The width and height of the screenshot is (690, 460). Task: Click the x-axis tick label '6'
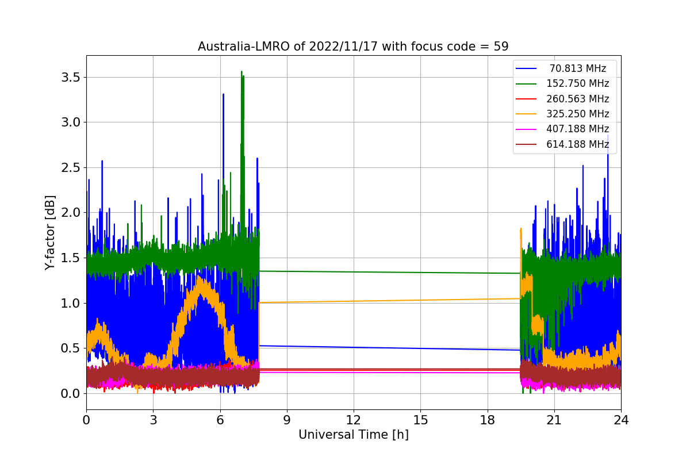(220, 420)
